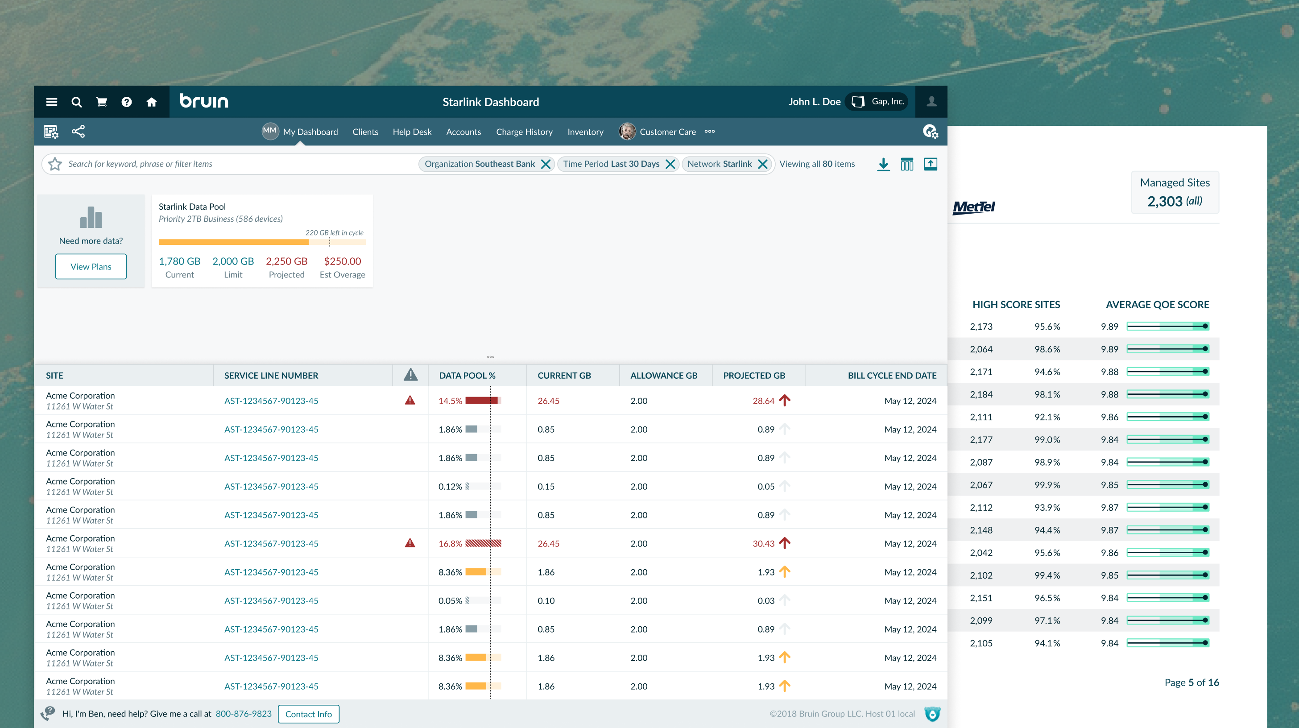This screenshot has width=1299, height=728.
Task: Click the Starlink Data Pool usage bar
Action: click(262, 242)
